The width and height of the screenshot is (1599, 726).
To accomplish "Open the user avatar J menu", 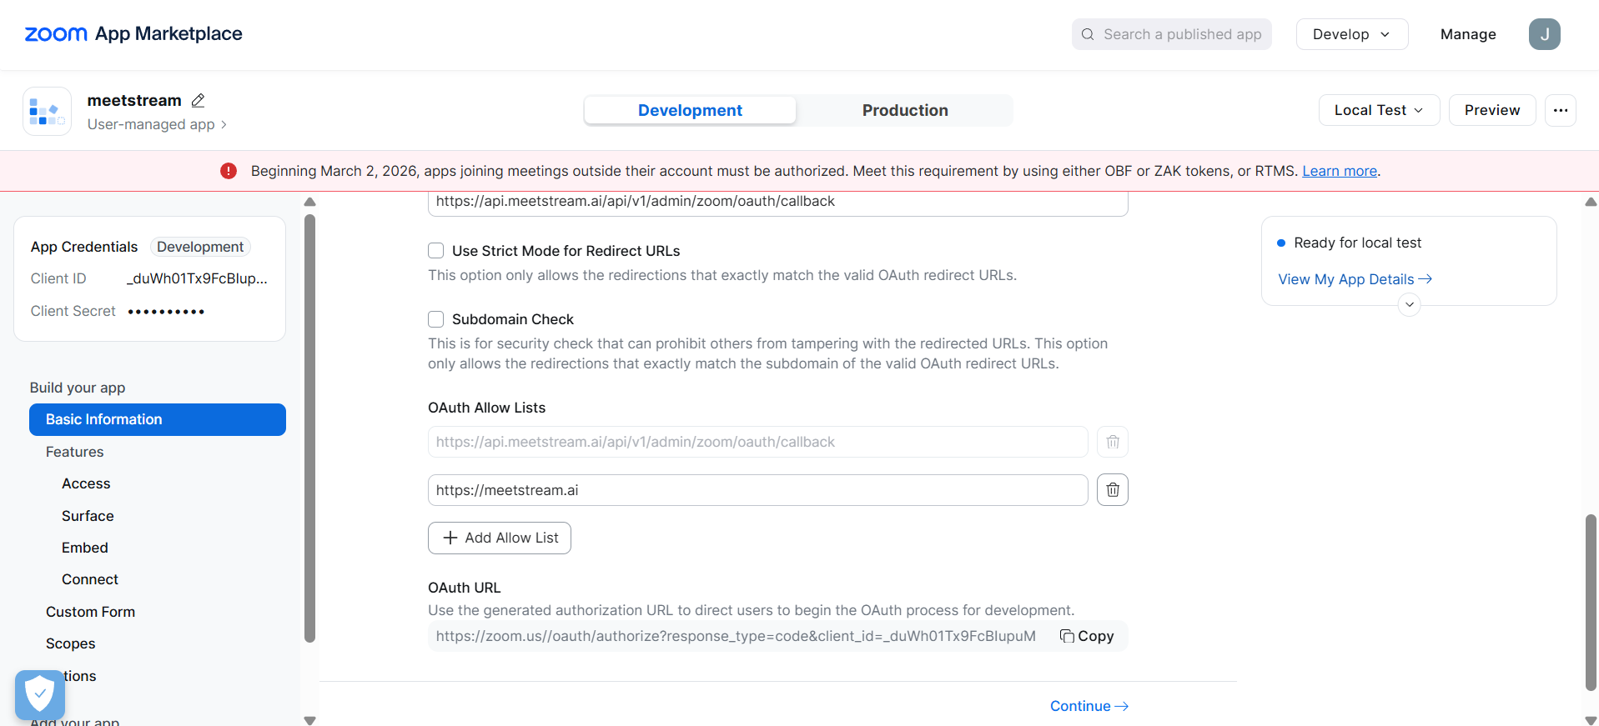I will coord(1544,34).
